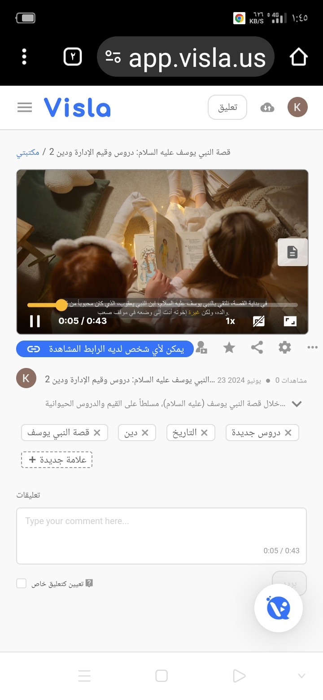This screenshot has height=700, width=323.
Task: Remove the دين tag
Action: 145,433
